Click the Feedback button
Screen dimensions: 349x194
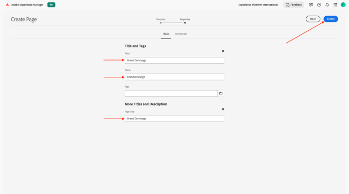[x=294, y=5]
